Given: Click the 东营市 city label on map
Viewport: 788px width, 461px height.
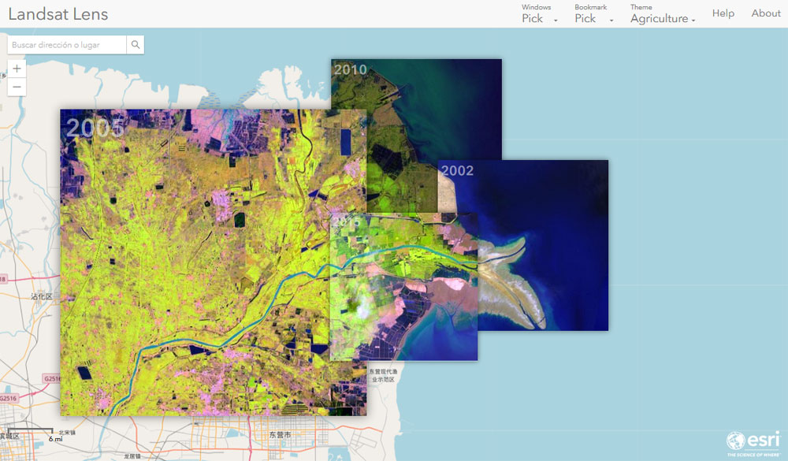Looking at the screenshot, I should (280, 435).
